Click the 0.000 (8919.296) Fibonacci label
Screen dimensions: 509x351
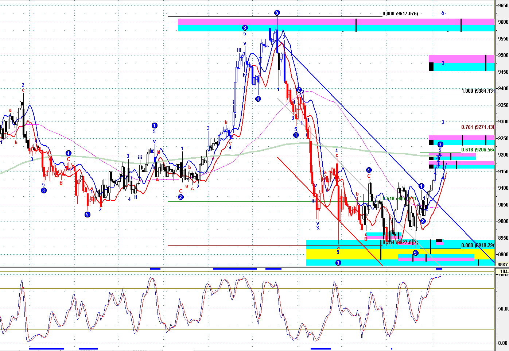(x=478, y=246)
